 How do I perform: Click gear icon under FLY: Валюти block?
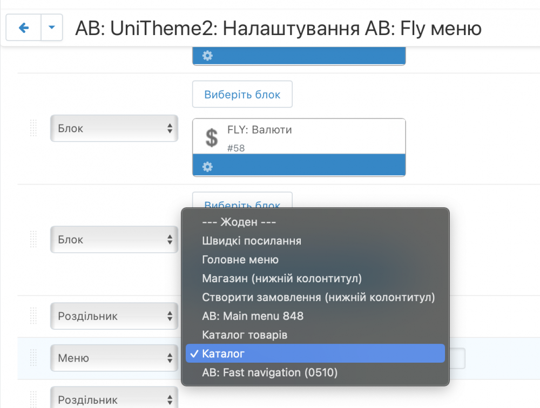[x=207, y=167]
